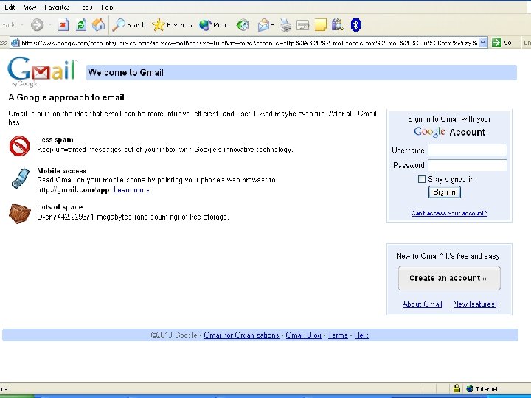
Task: Click the Welcome to Gmail heading
Action: click(126, 73)
